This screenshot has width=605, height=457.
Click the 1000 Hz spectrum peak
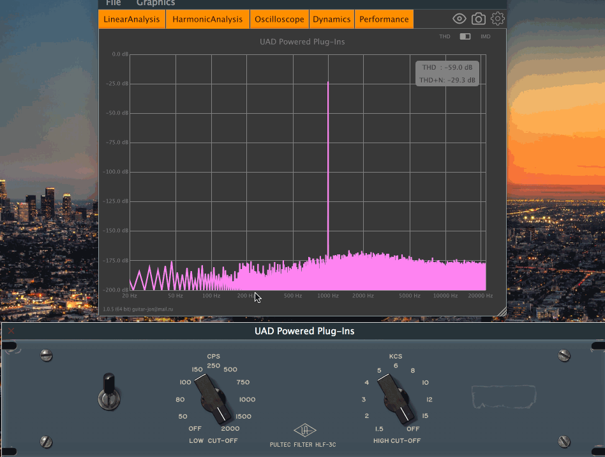328,170
